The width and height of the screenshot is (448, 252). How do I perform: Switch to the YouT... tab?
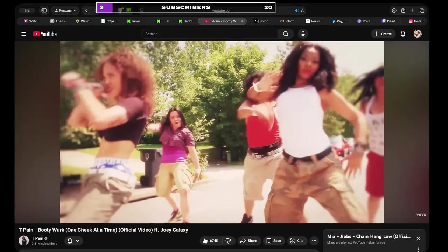pos(365,21)
